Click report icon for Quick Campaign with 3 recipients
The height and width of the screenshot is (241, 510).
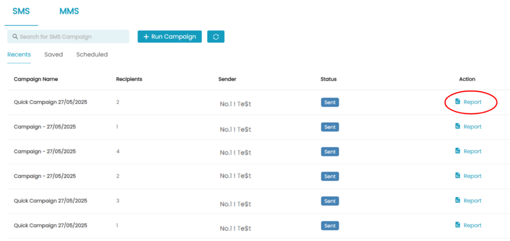point(458,200)
